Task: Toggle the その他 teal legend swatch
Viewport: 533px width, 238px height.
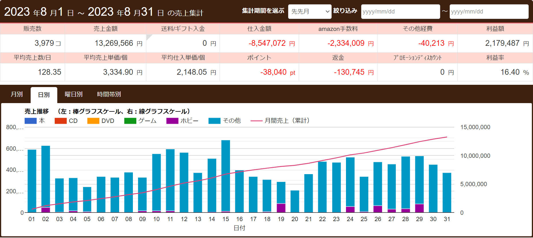Action: coord(214,121)
